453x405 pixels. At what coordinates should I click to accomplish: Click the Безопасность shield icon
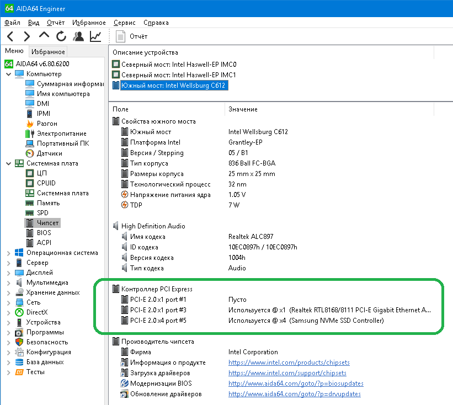[19, 342]
